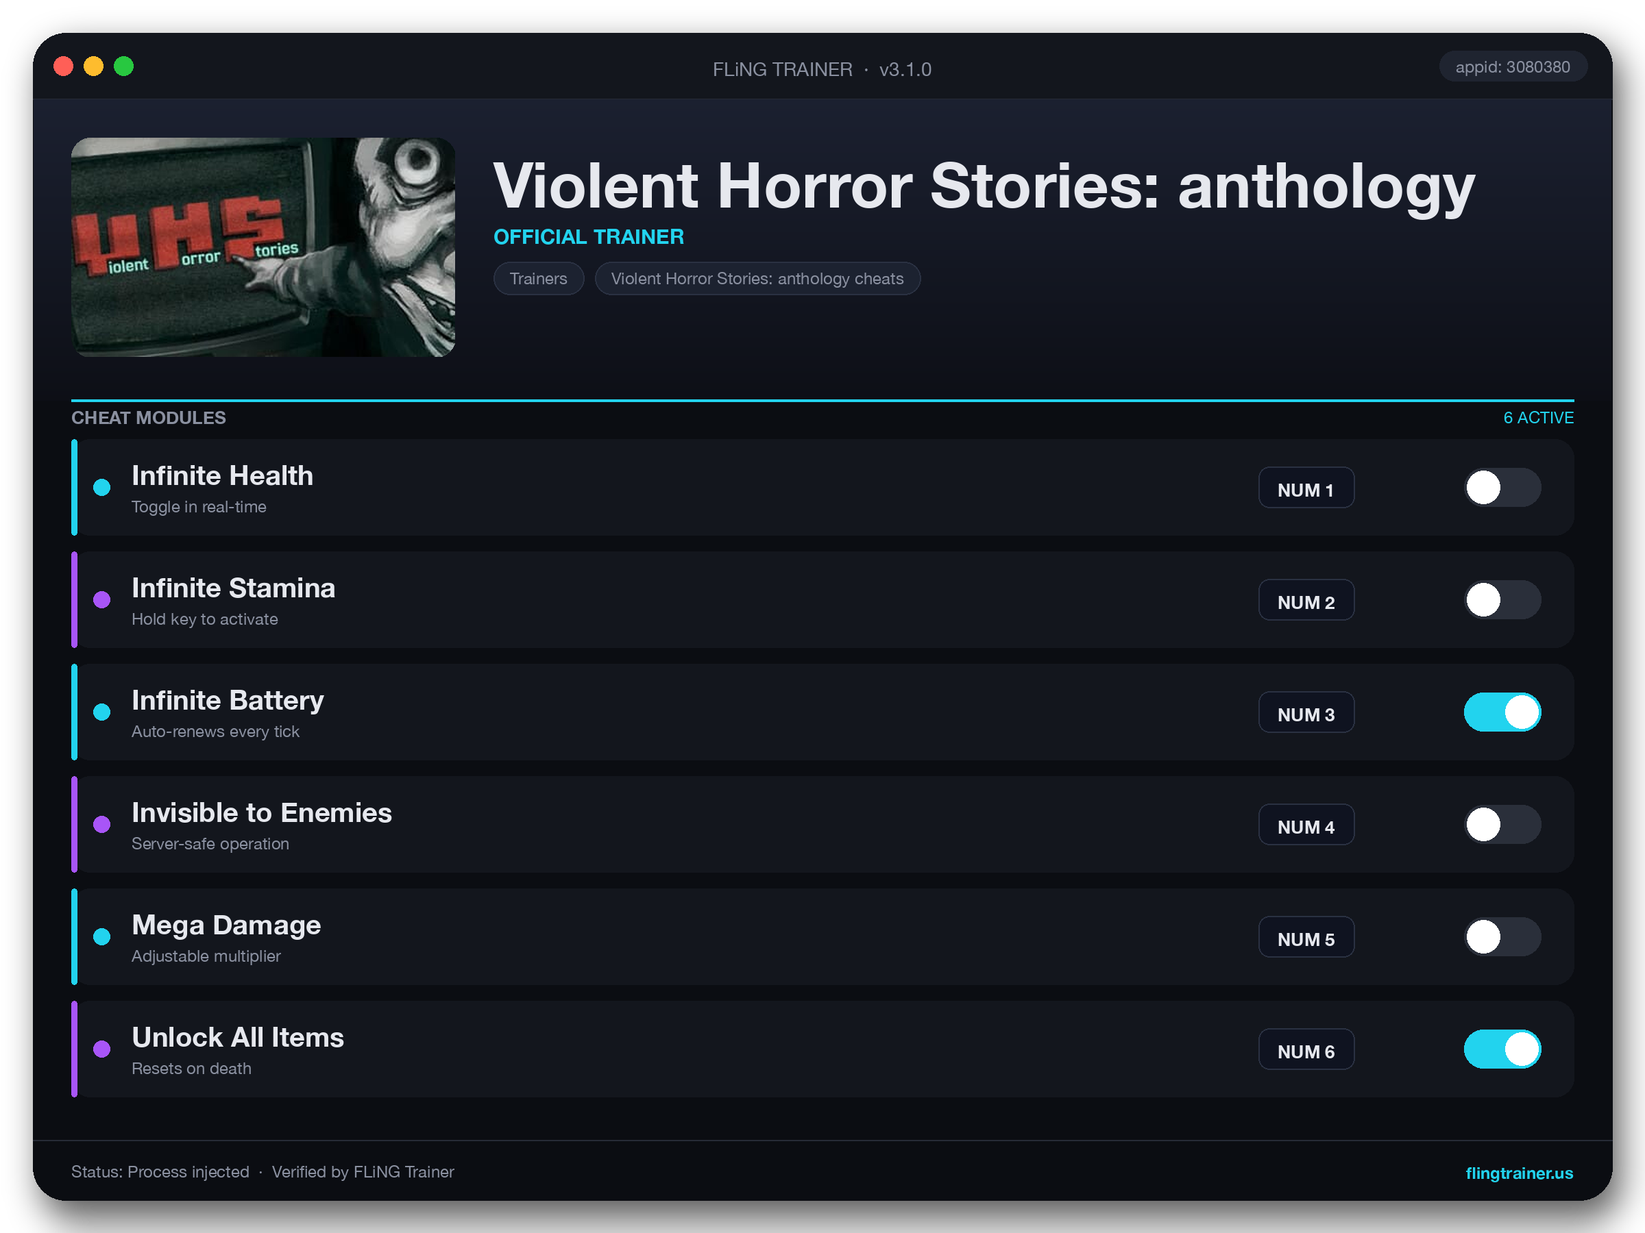This screenshot has width=1645, height=1233.
Task: Enable the Infinite Health toggle
Action: [x=1502, y=488]
